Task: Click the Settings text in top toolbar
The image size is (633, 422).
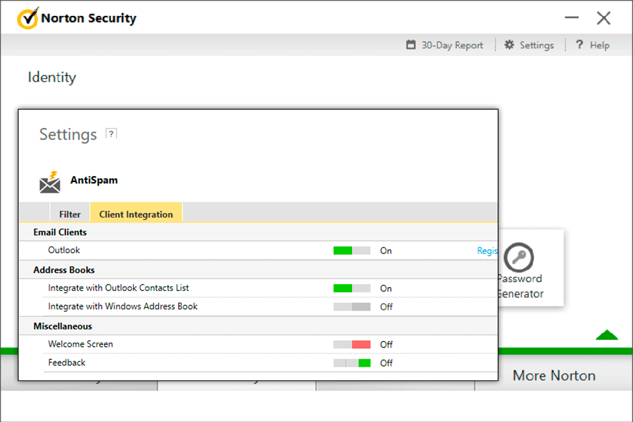Action: pos(536,45)
